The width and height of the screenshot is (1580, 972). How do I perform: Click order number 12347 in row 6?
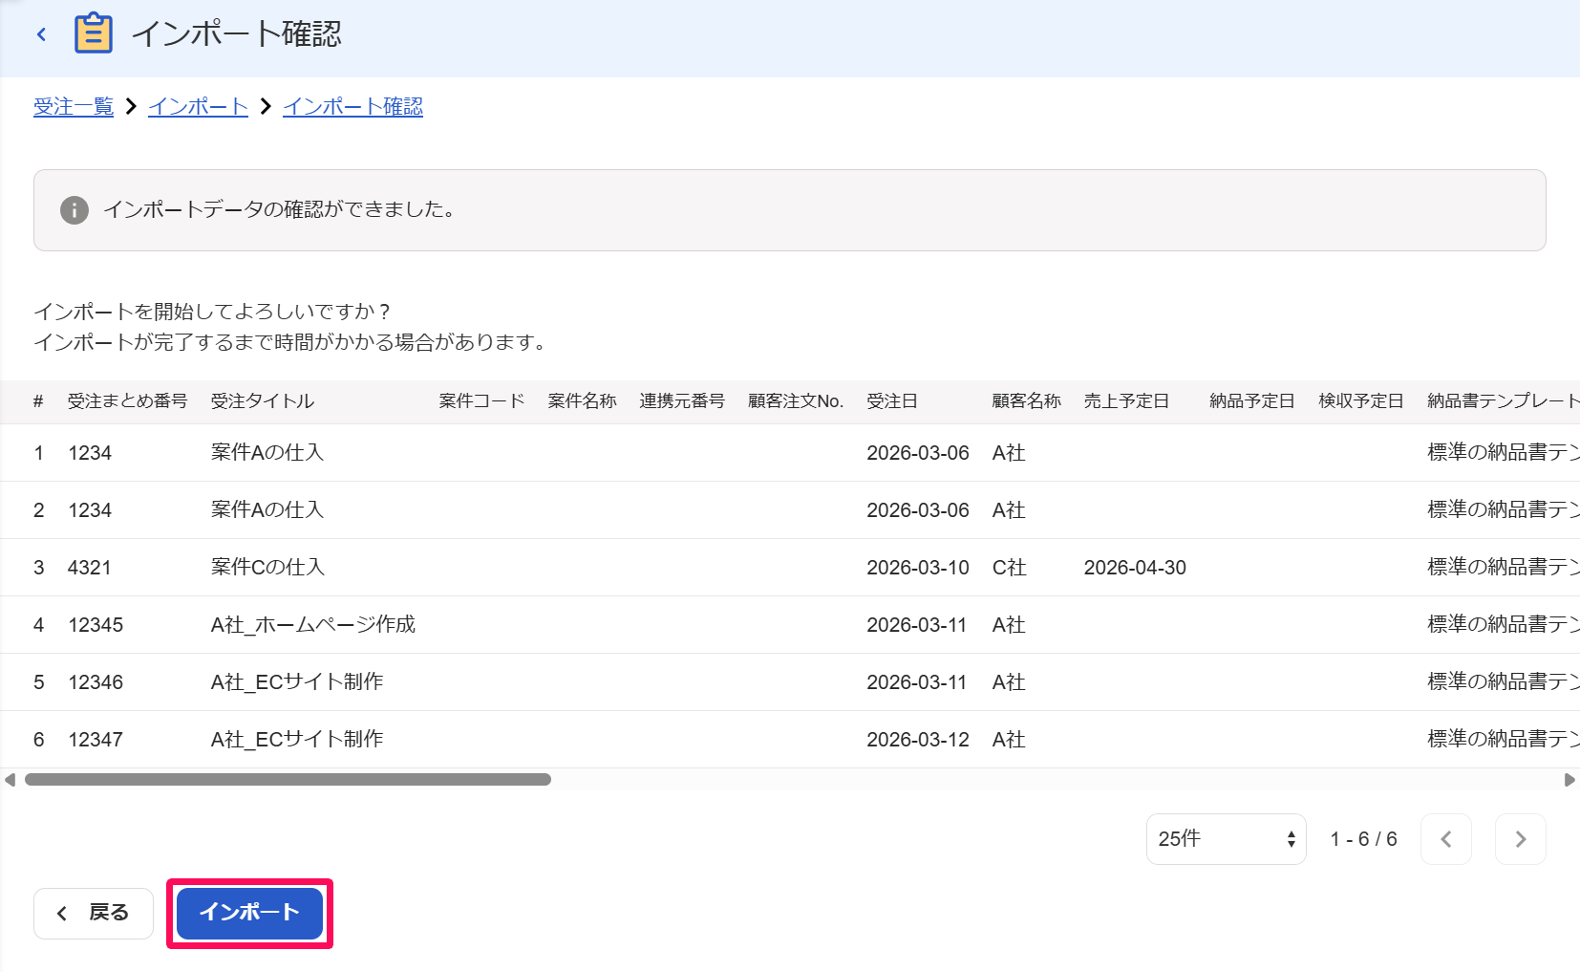[96, 740]
